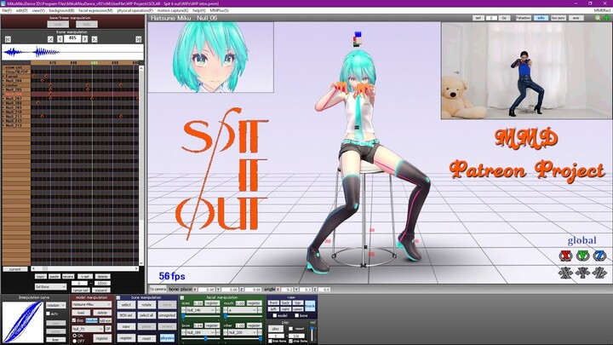Image resolution: width=613 pixels, height=345 pixels.
Task: Click the Y move axis icon
Action: (582, 273)
